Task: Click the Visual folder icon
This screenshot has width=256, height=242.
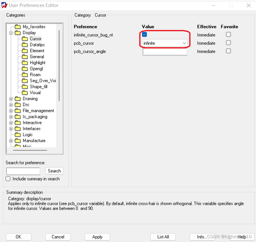Action: 25,93
